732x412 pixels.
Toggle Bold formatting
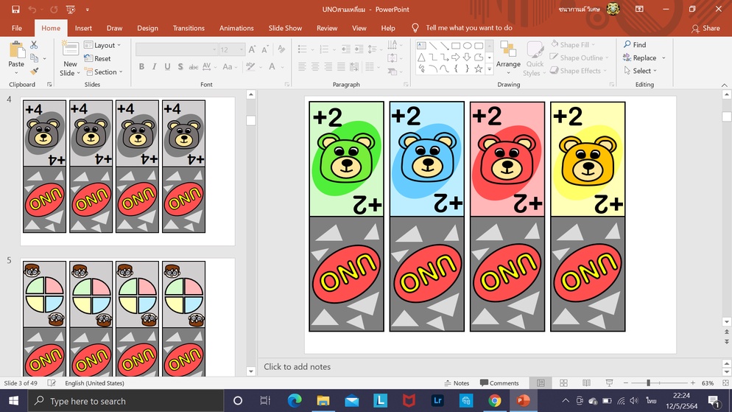coord(141,67)
